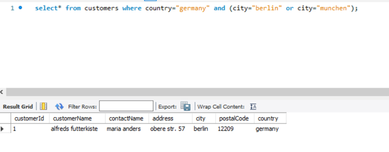Sort by country column header
Screen dimensions: 389x152
(270, 118)
